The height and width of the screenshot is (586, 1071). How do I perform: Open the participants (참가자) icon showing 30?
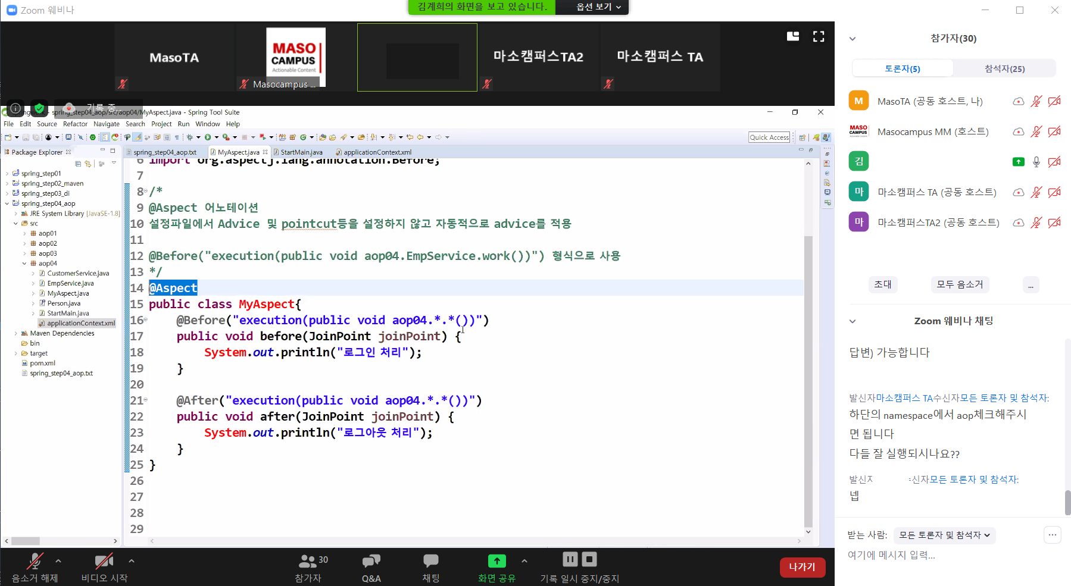(x=308, y=561)
